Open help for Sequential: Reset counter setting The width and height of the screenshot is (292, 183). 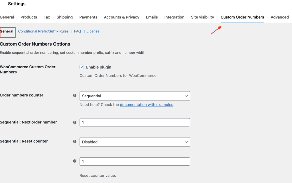pyautogui.click(x=75, y=141)
